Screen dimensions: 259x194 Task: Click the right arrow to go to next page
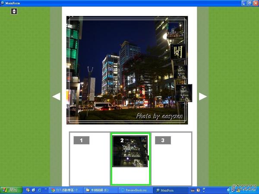203,97
